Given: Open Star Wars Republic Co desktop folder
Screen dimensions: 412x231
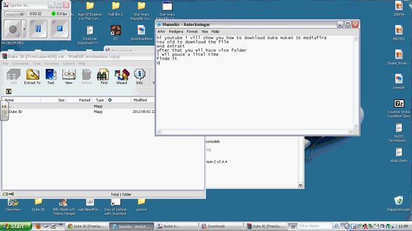Looking at the screenshot, I should point(142,11).
